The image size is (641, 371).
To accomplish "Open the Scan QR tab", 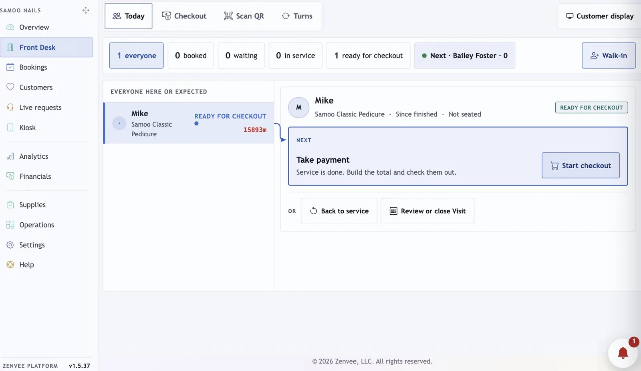I will coord(244,16).
